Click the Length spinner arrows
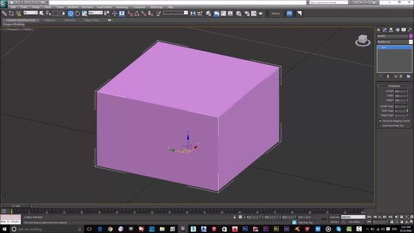This screenshot has height=233, width=414. tap(408, 91)
